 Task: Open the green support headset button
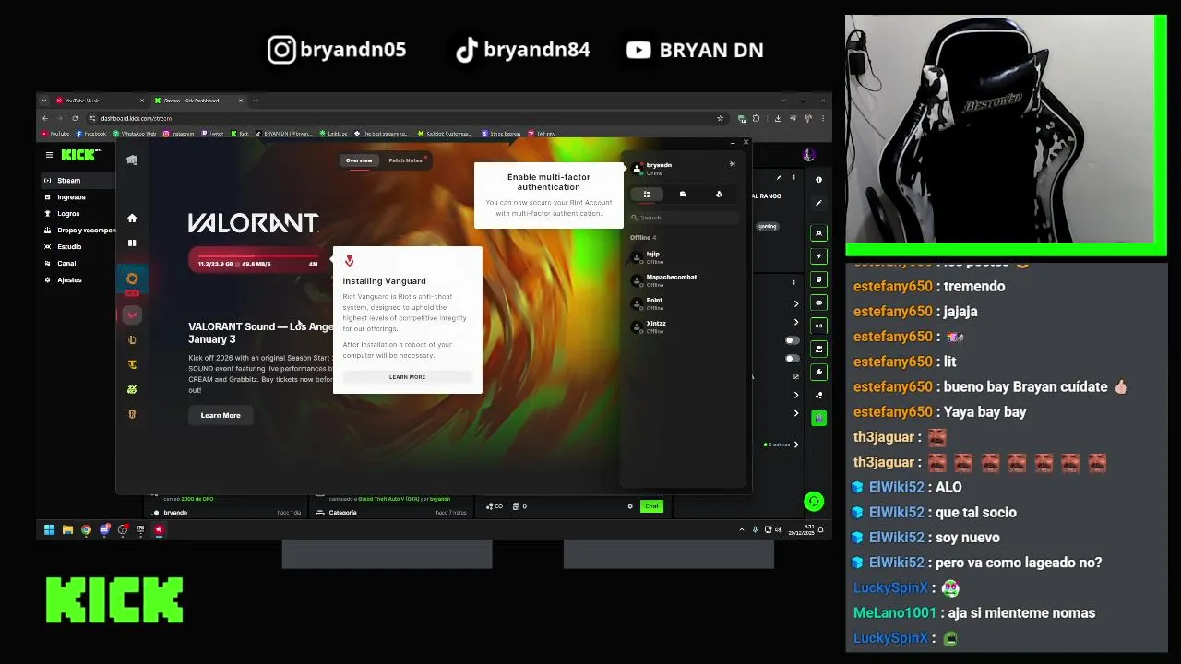pos(813,502)
